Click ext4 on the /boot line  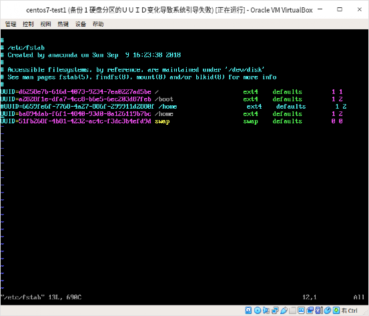coord(251,99)
